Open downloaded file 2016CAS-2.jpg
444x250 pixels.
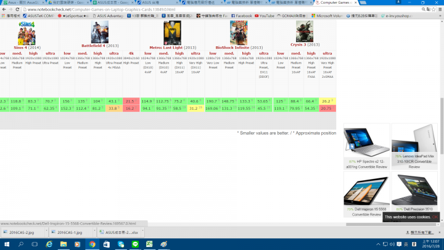click(x=22, y=233)
